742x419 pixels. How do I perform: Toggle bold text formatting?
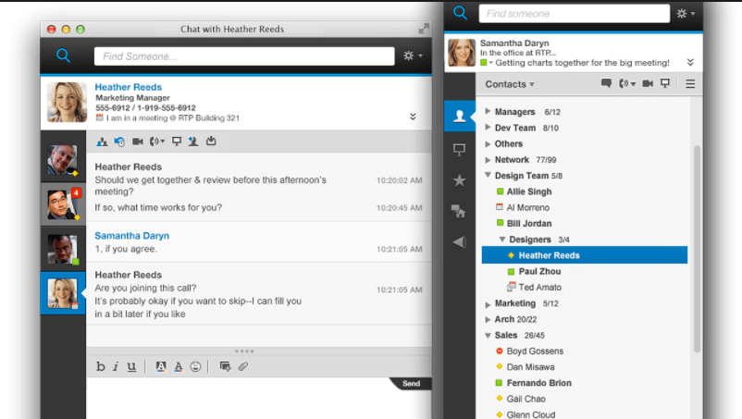point(100,366)
